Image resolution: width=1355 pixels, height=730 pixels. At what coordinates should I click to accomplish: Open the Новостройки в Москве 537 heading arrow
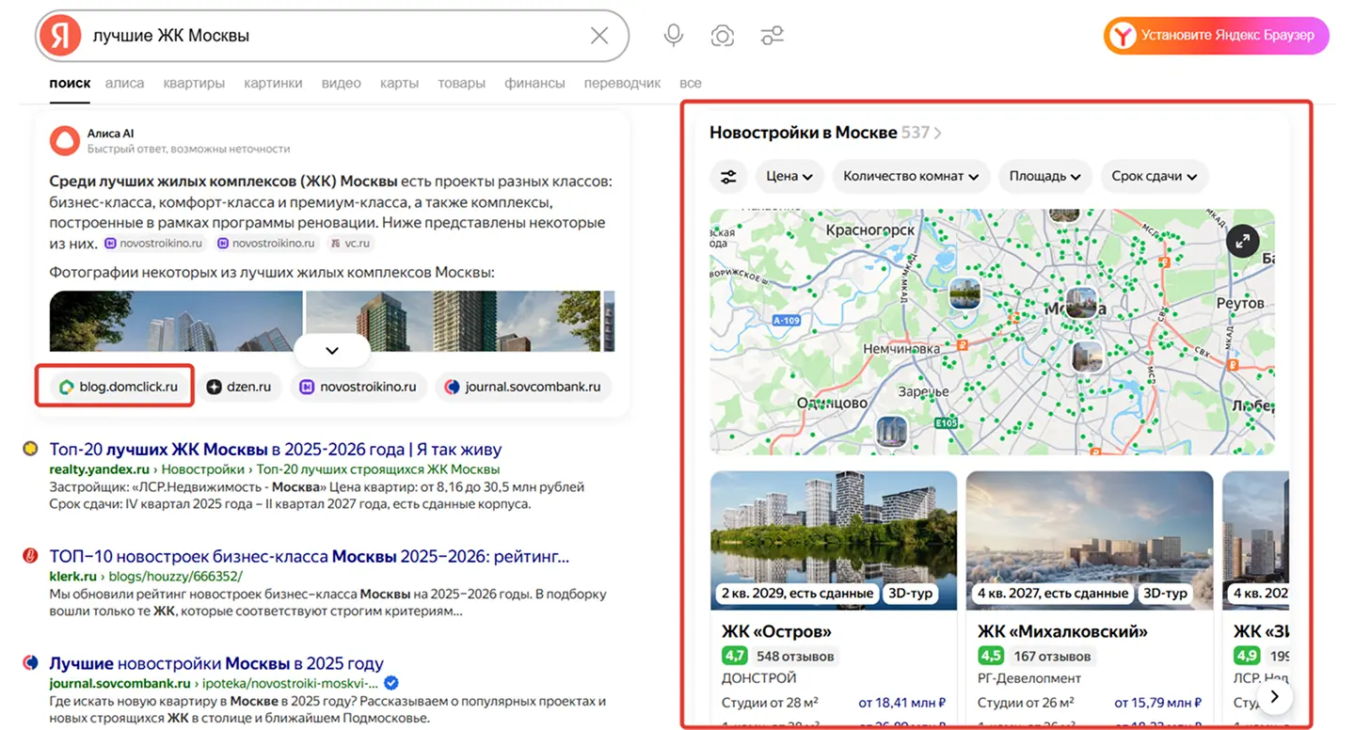click(936, 133)
